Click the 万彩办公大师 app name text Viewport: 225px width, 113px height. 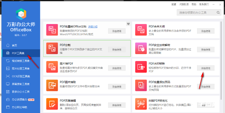point(21,24)
